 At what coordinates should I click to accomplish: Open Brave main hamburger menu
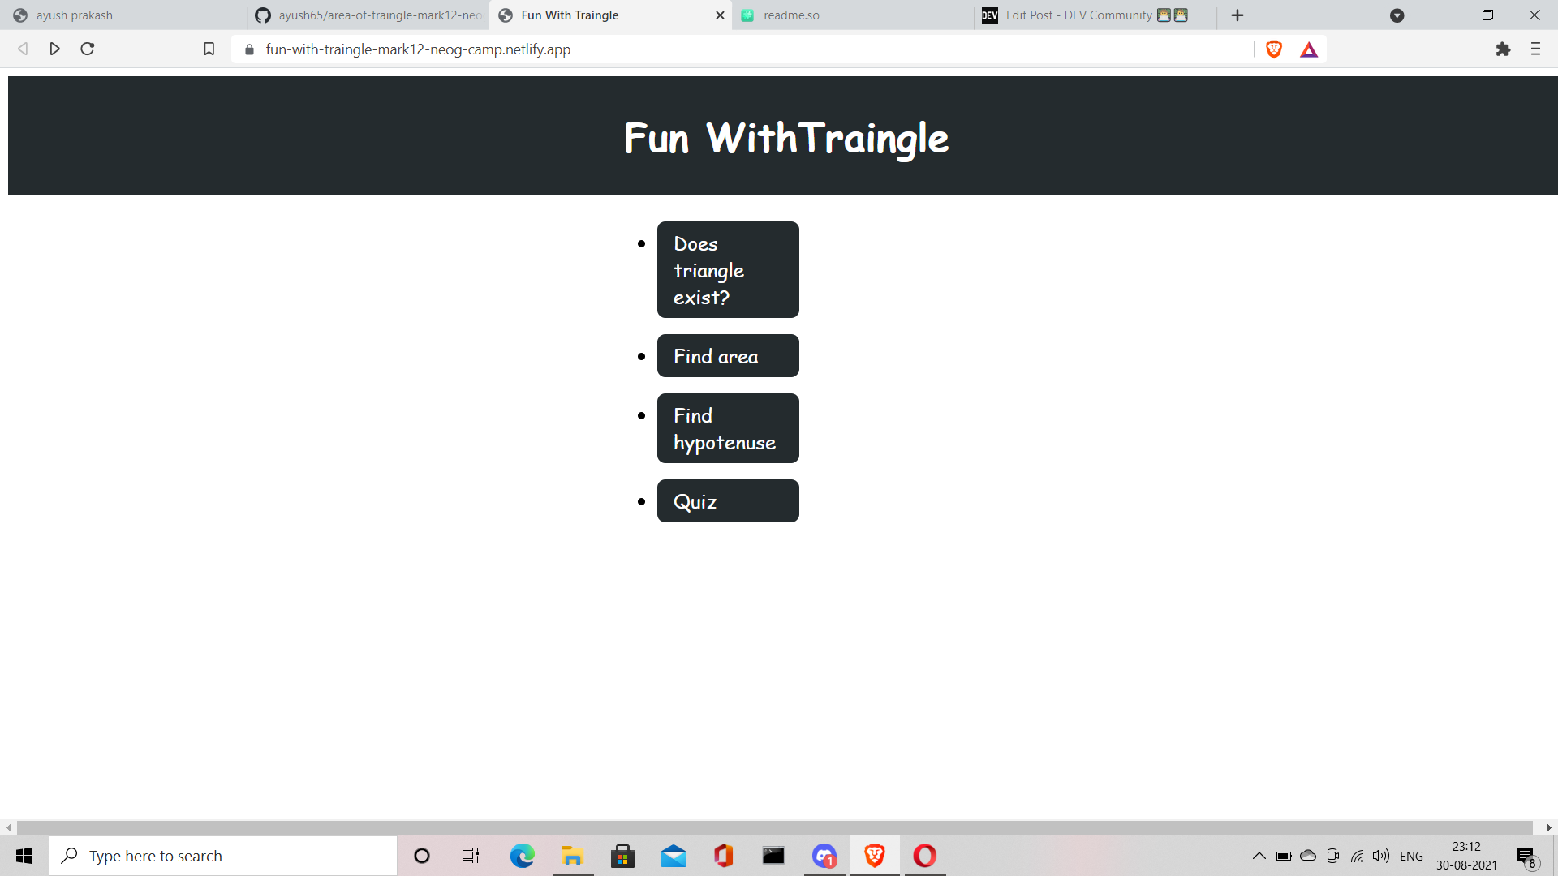click(1535, 49)
